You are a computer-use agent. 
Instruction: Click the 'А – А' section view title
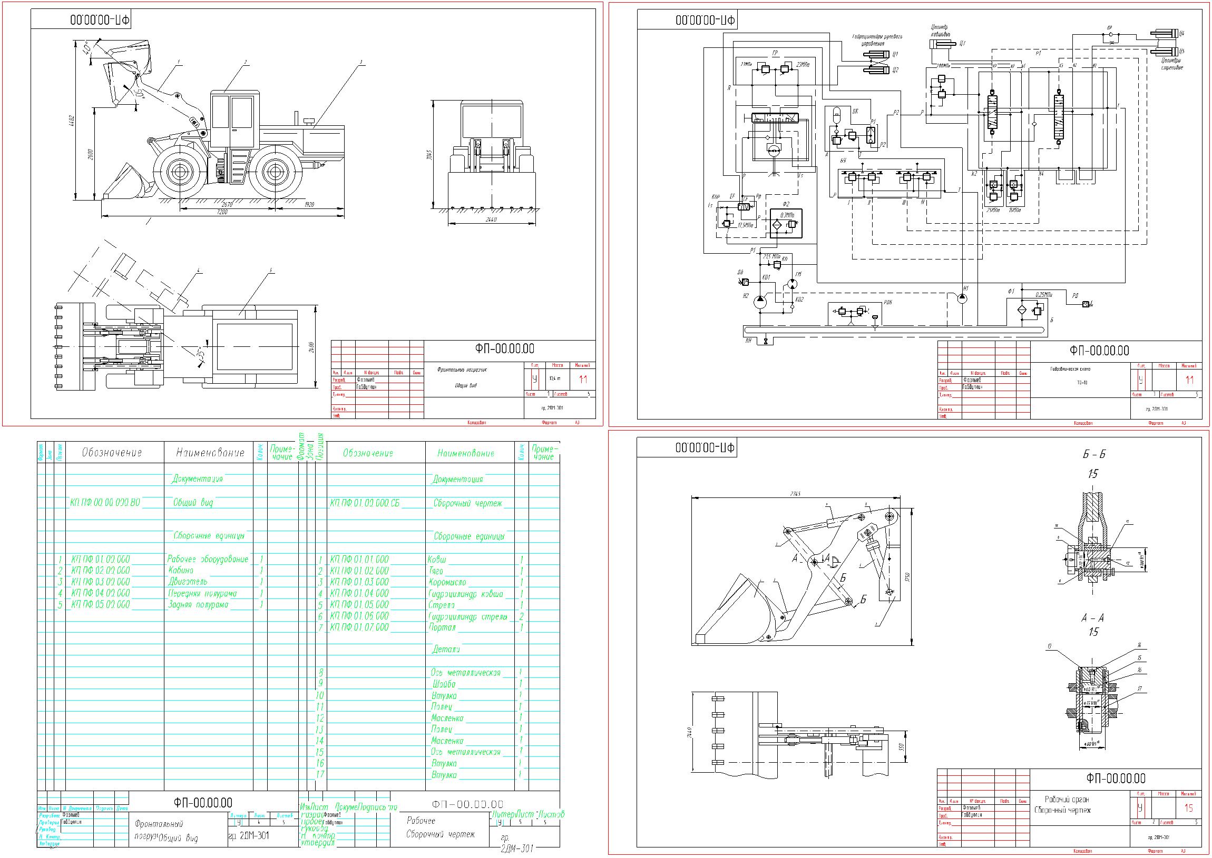1092,617
